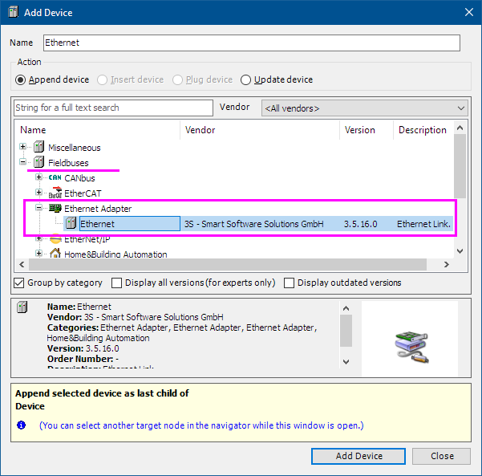Close the Add Device dialog window
The image size is (482, 476).
469,12
